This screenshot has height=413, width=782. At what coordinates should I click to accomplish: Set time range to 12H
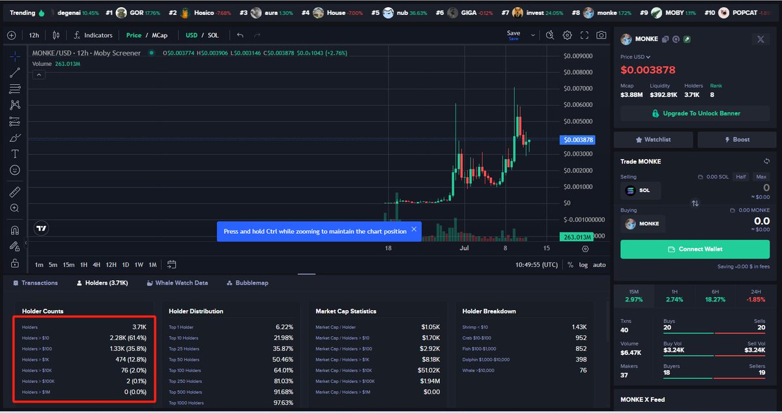[111, 264]
